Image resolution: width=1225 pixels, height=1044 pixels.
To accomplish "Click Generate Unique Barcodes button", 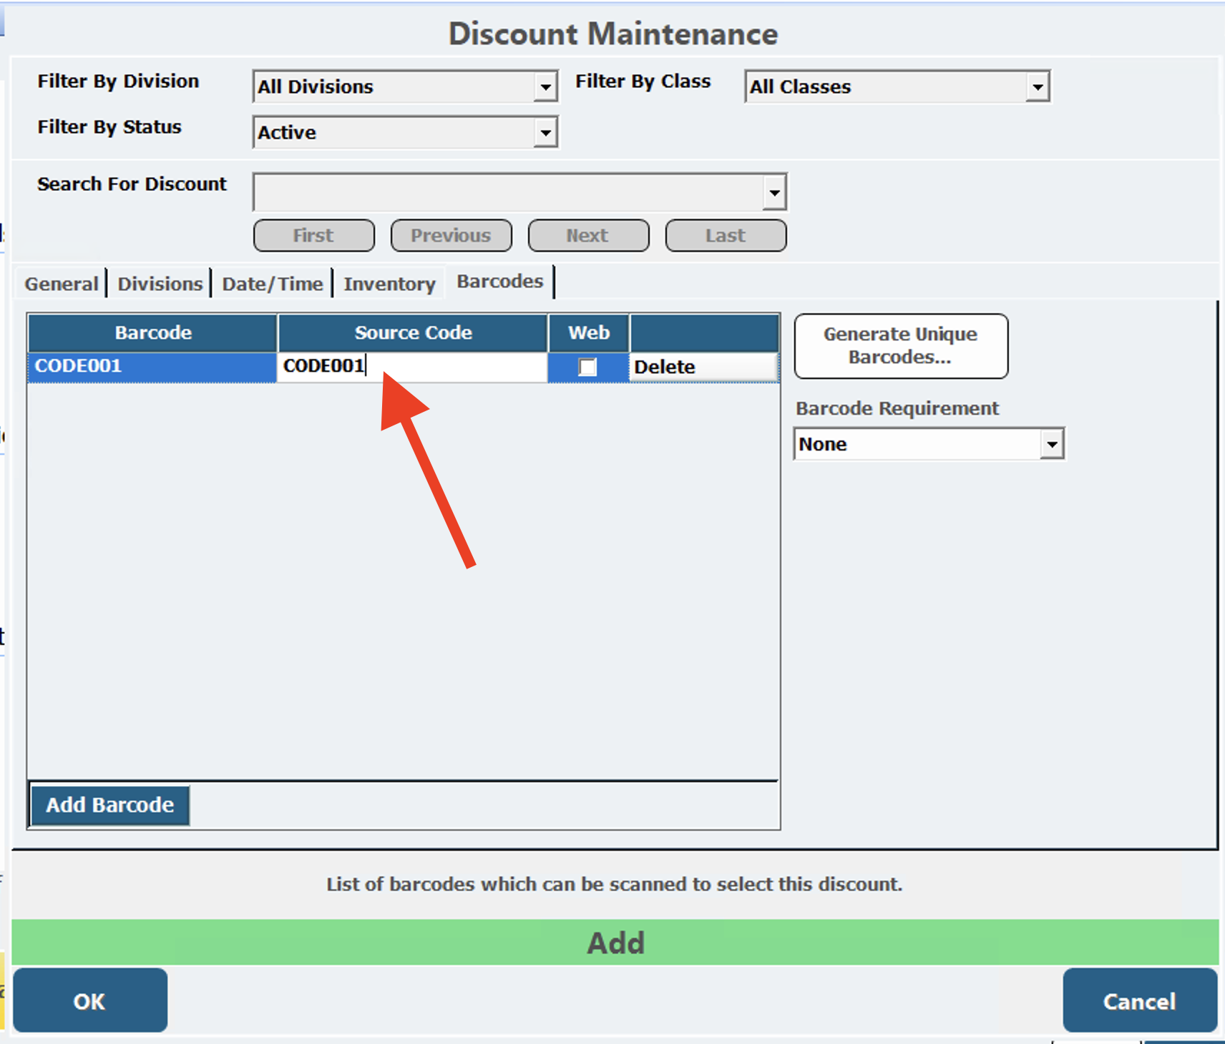I will tap(901, 346).
